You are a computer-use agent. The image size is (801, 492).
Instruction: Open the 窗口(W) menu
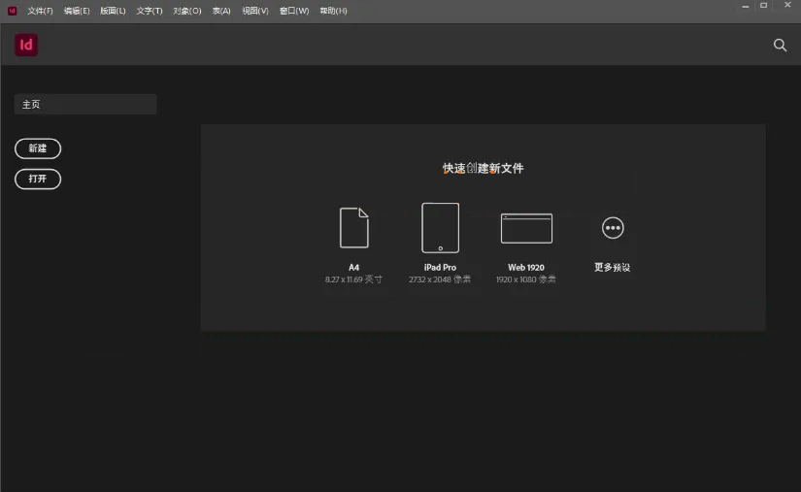[x=294, y=11]
